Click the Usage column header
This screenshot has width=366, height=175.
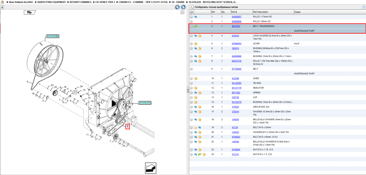point(297,12)
